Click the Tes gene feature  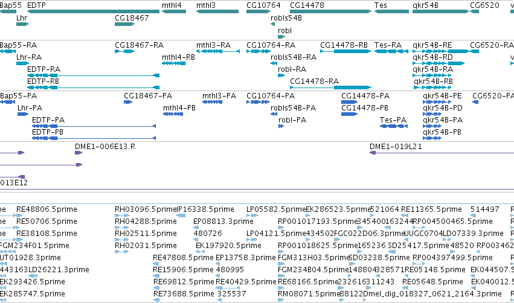(391, 11)
